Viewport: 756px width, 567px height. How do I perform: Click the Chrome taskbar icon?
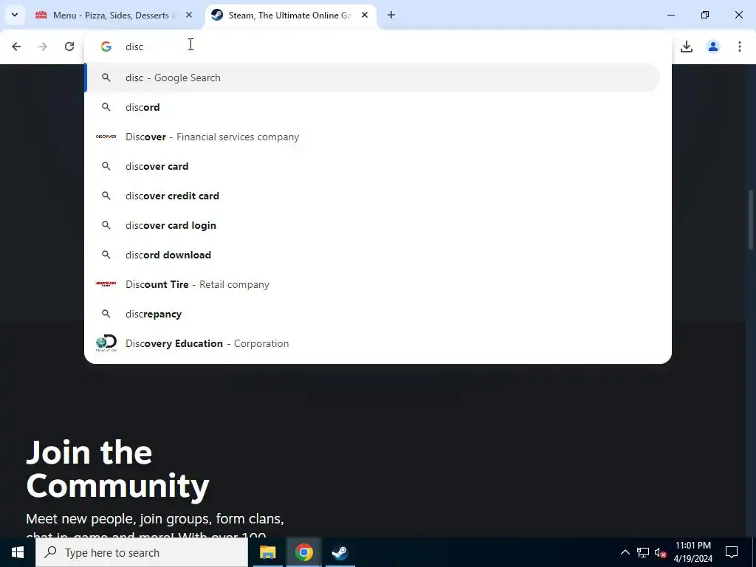point(303,552)
